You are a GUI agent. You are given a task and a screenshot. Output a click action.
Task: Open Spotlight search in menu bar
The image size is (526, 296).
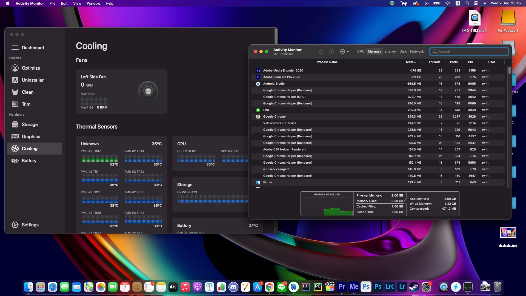click(467, 3)
